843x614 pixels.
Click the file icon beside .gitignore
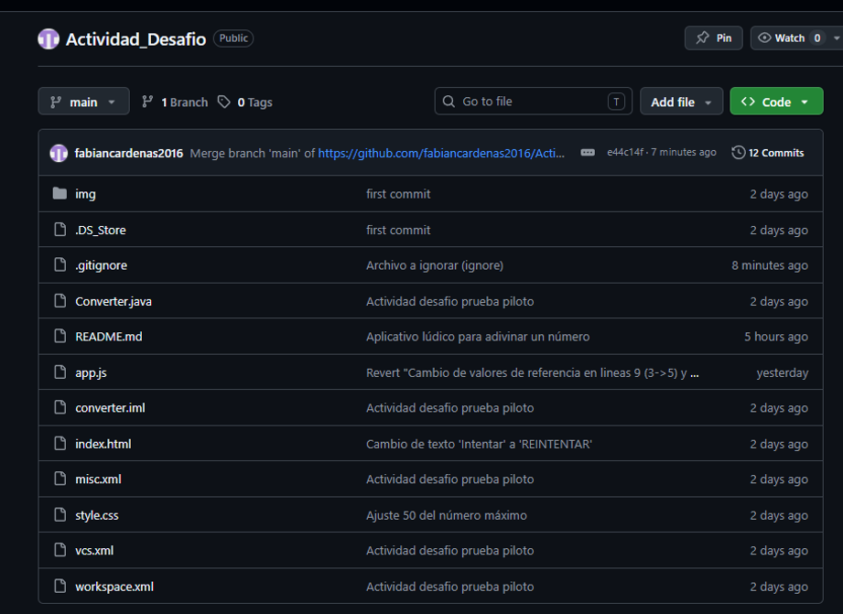click(x=60, y=265)
